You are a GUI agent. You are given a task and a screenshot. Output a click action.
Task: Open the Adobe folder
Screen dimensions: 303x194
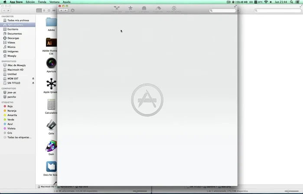pos(51,22)
